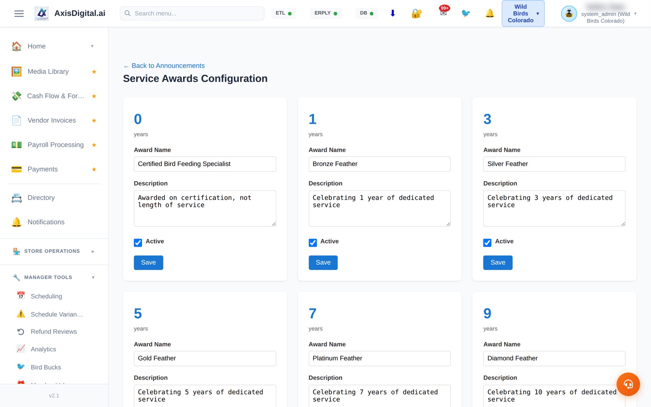
Task: Click the ERPLY status indicator
Action: point(326,13)
